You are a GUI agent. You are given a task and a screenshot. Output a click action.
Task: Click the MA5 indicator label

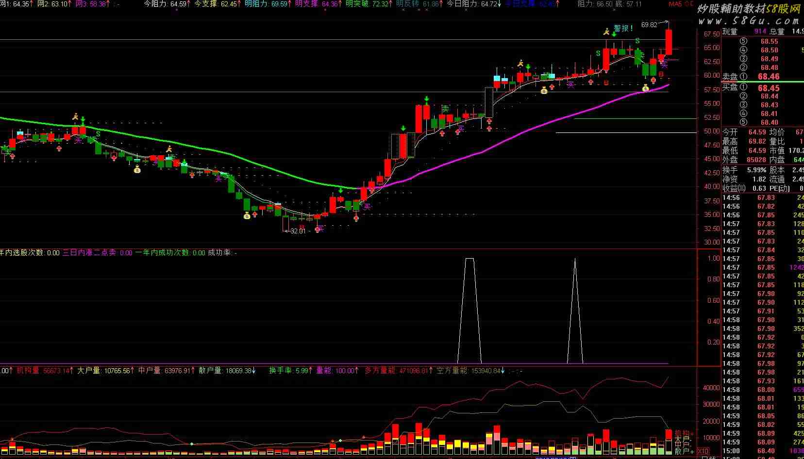coord(675,4)
